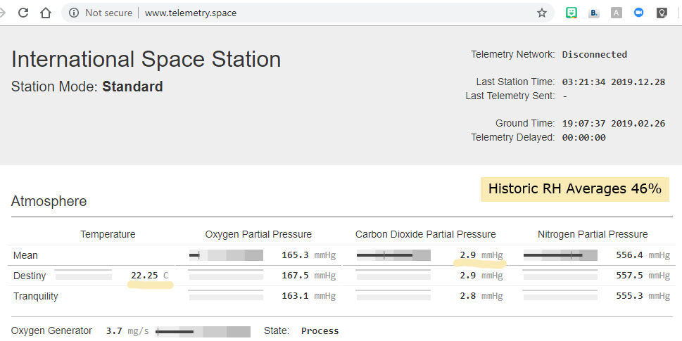Click the Mean oxygen value 165.3

(295, 255)
